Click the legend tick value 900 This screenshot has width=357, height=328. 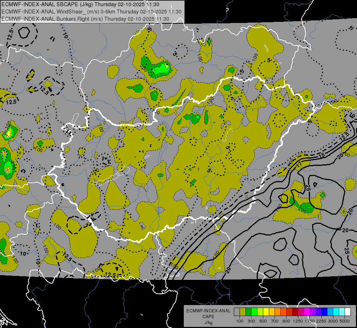click(286, 321)
